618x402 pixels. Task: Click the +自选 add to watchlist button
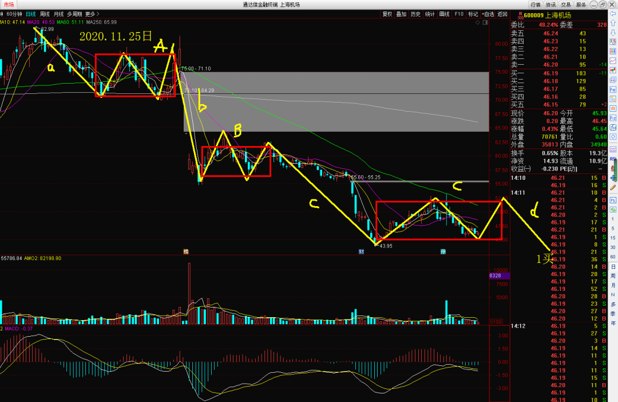coord(488,14)
